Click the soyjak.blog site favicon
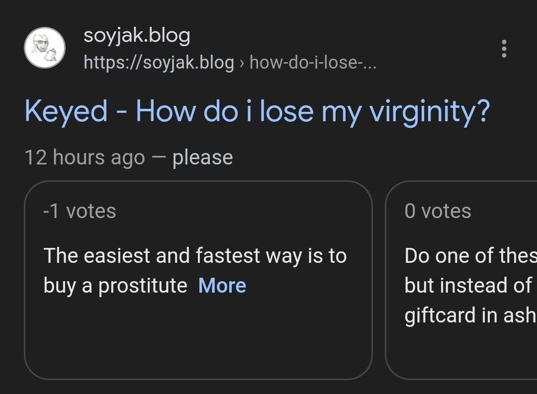 (x=45, y=48)
